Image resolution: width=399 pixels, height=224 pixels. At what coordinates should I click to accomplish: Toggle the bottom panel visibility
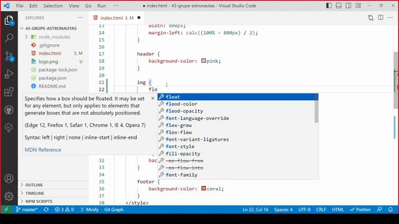(x=339, y=6)
